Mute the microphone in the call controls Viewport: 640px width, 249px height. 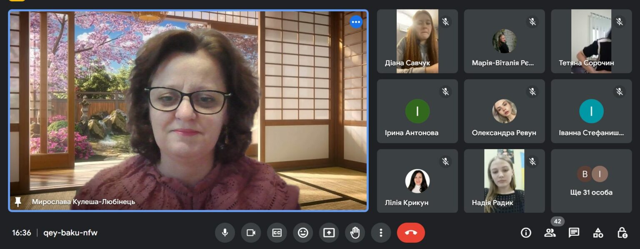coord(225,233)
